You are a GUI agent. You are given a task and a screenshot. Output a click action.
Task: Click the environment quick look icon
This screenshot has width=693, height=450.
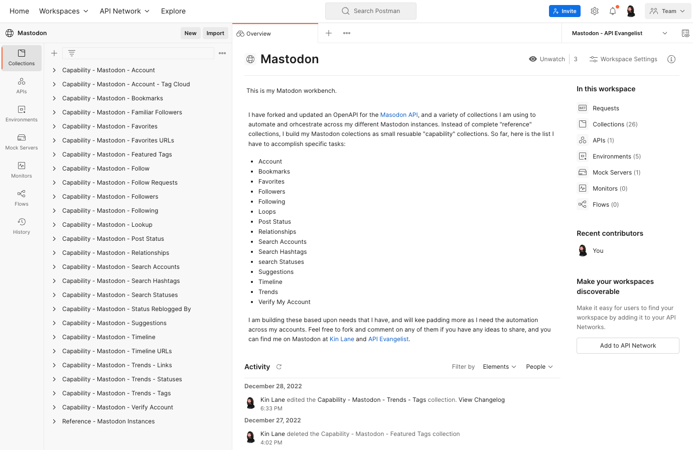click(x=685, y=33)
